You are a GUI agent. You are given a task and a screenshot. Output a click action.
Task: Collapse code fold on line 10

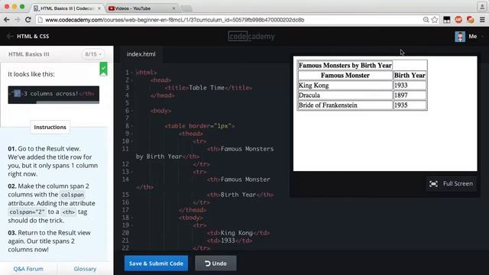(x=132, y=141)
